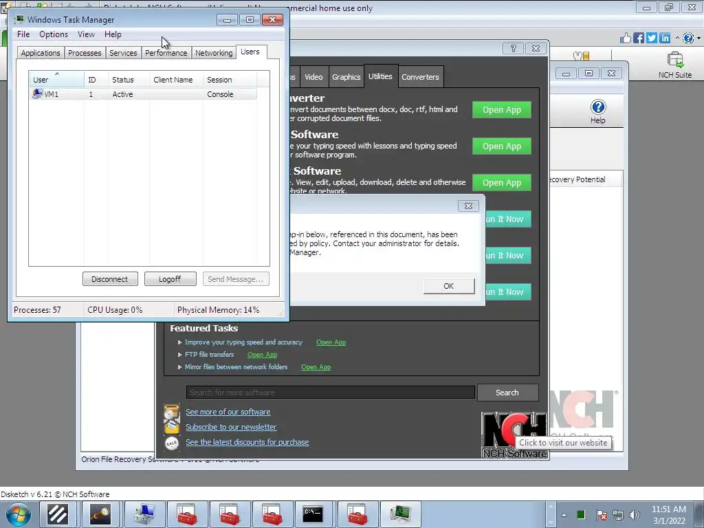
Task: Select the VM1 user row
Action: point(143,93)
